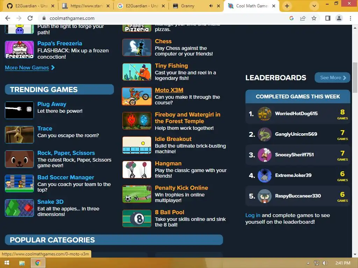The height and width of the screenshot is (268, 358).
Task: Open the Chess game link
Action: 163,41
